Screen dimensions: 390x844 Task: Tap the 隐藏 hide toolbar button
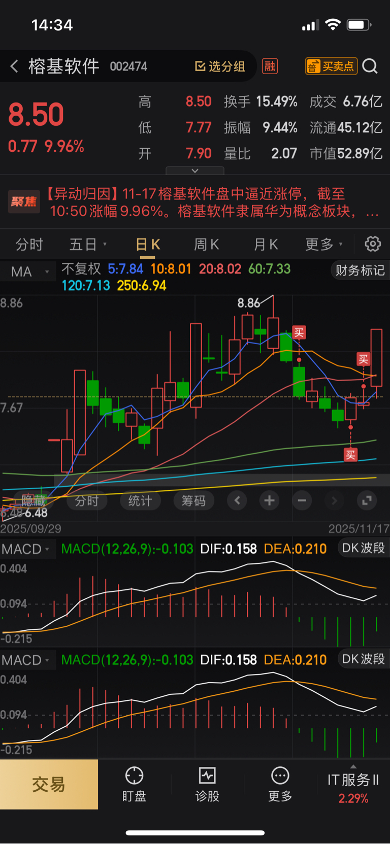pos(33,501)
